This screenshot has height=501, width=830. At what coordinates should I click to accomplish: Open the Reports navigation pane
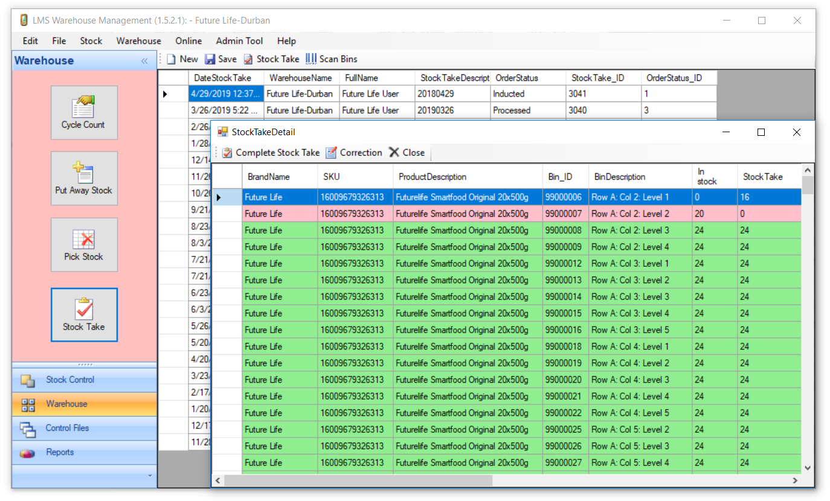(84, 453)
